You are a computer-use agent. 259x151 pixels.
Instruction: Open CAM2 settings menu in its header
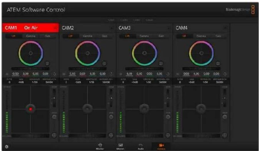[112, 28]
